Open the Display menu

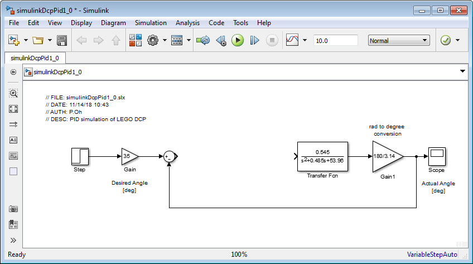pos(81,23)
